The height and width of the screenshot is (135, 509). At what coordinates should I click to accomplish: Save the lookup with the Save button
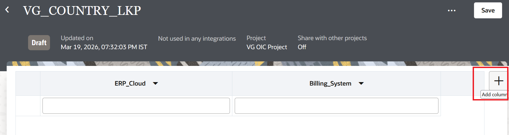pyautogui.click(x=488, y=10)
